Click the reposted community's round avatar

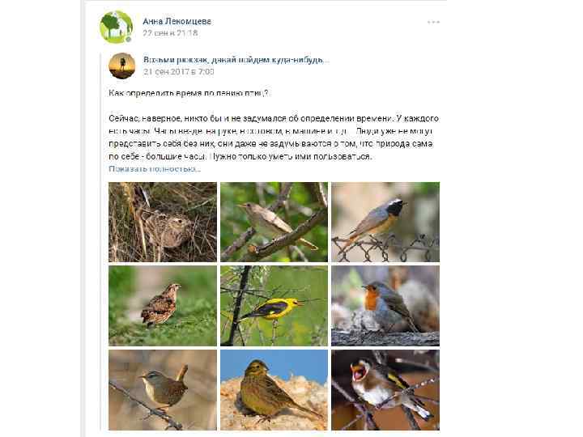(121, 66)
